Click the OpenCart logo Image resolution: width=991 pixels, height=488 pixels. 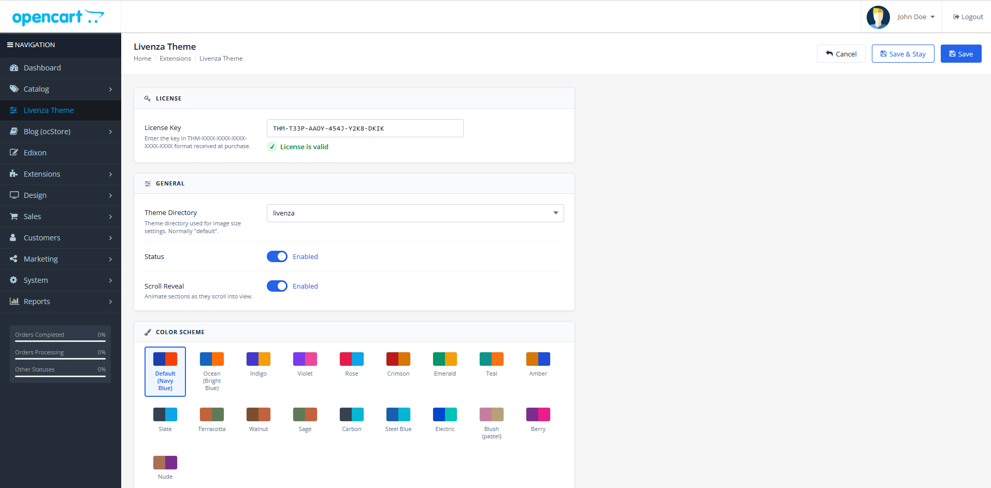[x=58, y=17]
